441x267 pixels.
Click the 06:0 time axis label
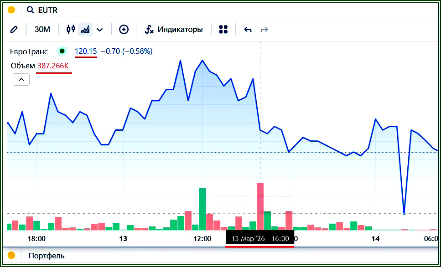tap(431, 239)
